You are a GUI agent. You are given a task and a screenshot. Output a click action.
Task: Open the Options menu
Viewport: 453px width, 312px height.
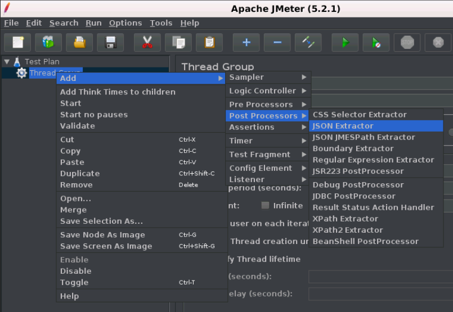coord(125,23)
